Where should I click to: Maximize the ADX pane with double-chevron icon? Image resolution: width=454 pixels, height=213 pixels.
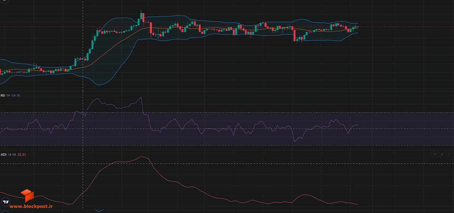(x=449, y=155)
